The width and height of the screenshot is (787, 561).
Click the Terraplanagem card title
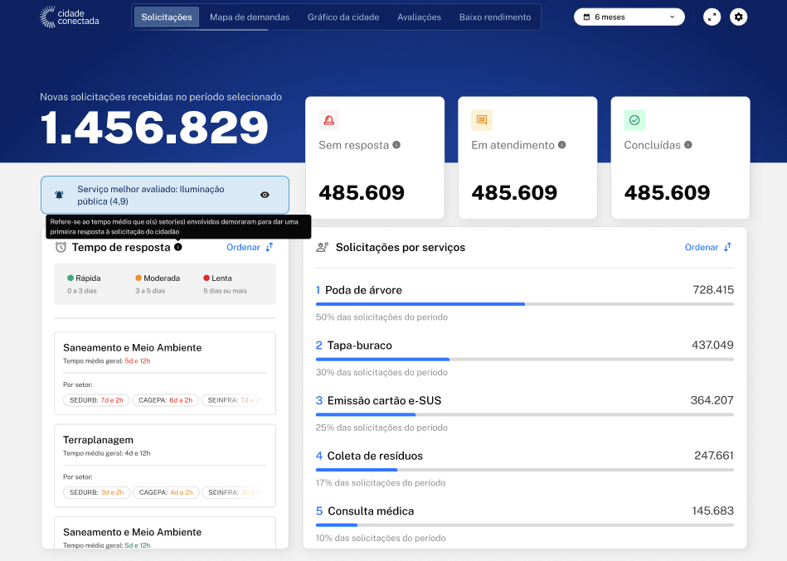point(99,440)
